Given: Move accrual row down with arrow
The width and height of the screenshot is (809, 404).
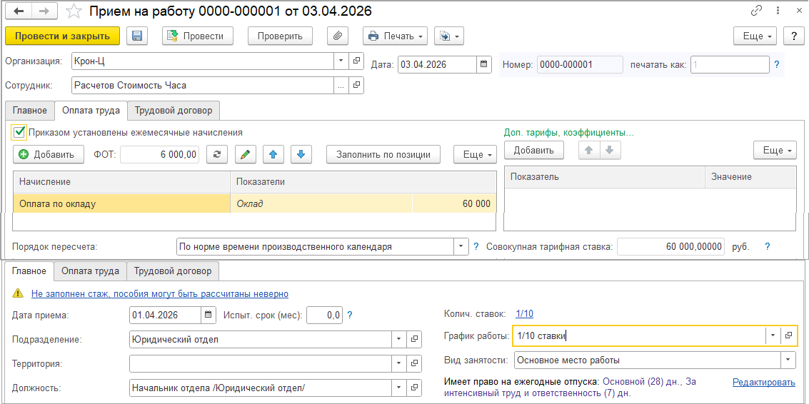Looking at the screenshot, I should (301, 154).
